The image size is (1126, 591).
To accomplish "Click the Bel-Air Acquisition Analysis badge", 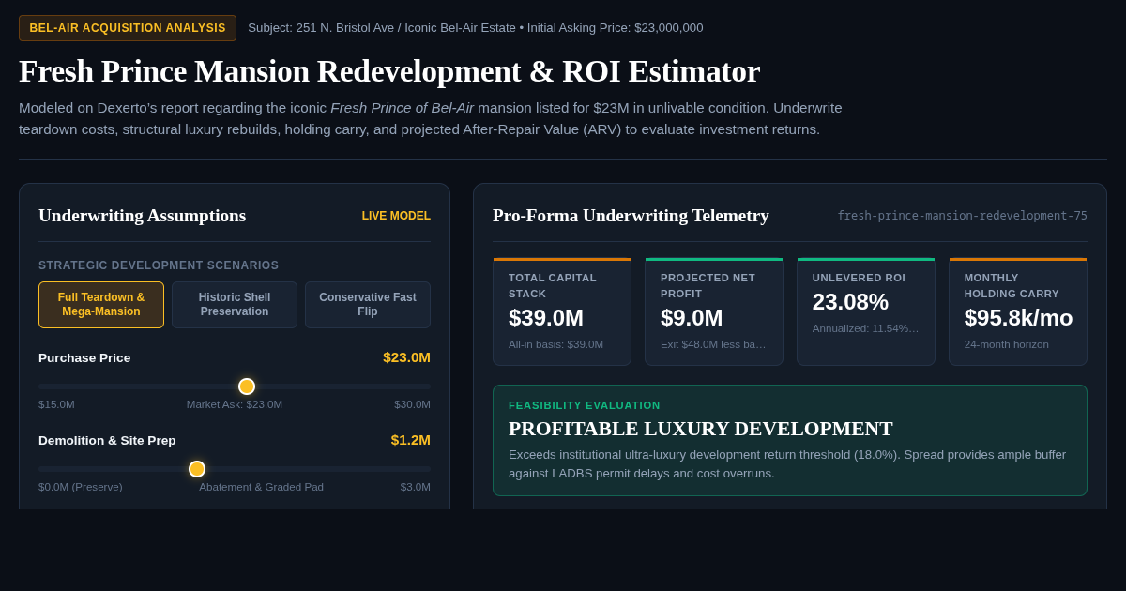I will pyautogui.click(x=128, y=28).
